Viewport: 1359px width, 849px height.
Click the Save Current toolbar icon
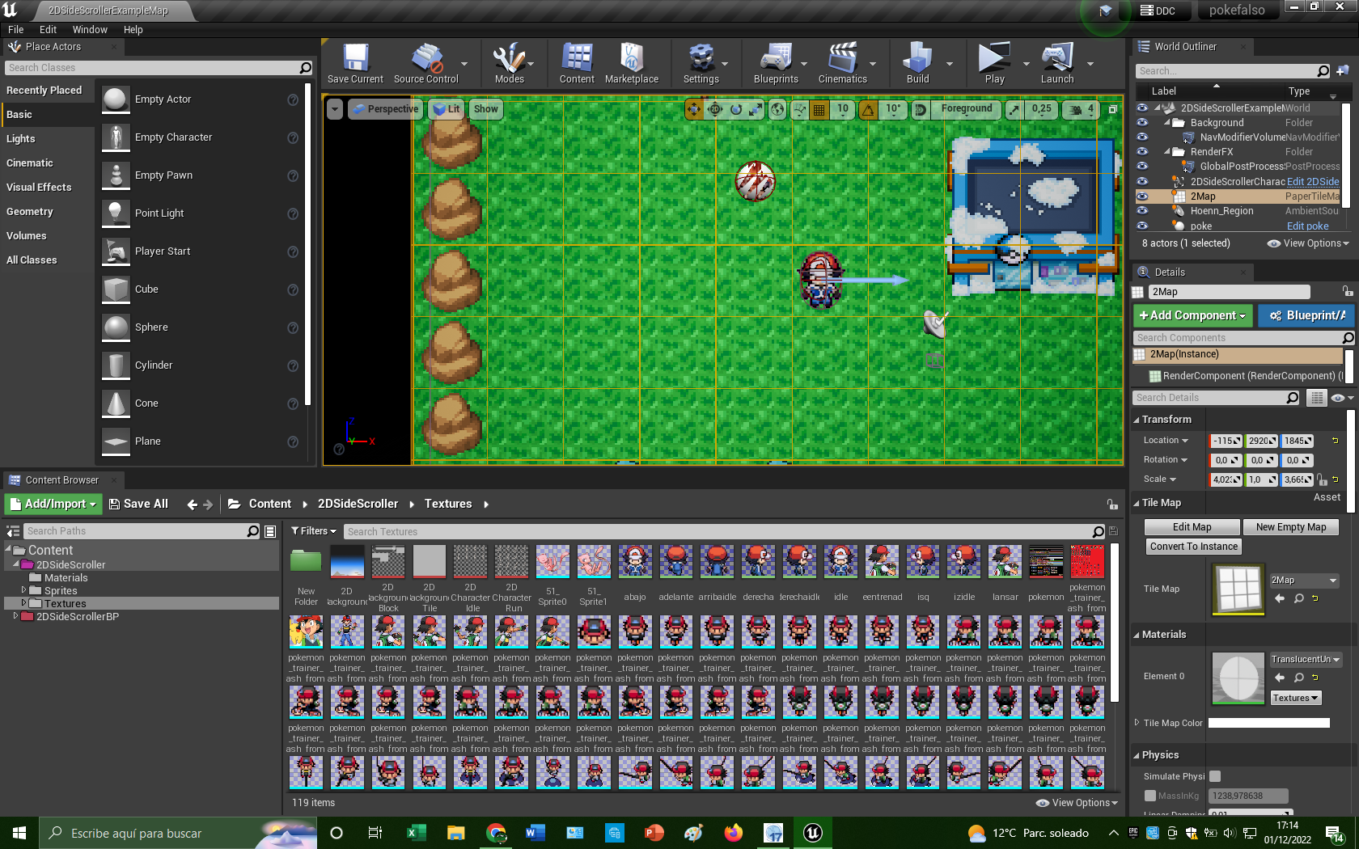click(355, 64)
